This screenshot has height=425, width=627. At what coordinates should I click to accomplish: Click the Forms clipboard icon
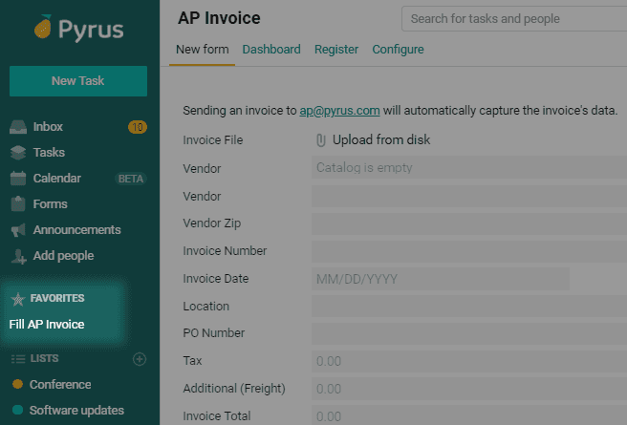[18, 203]
